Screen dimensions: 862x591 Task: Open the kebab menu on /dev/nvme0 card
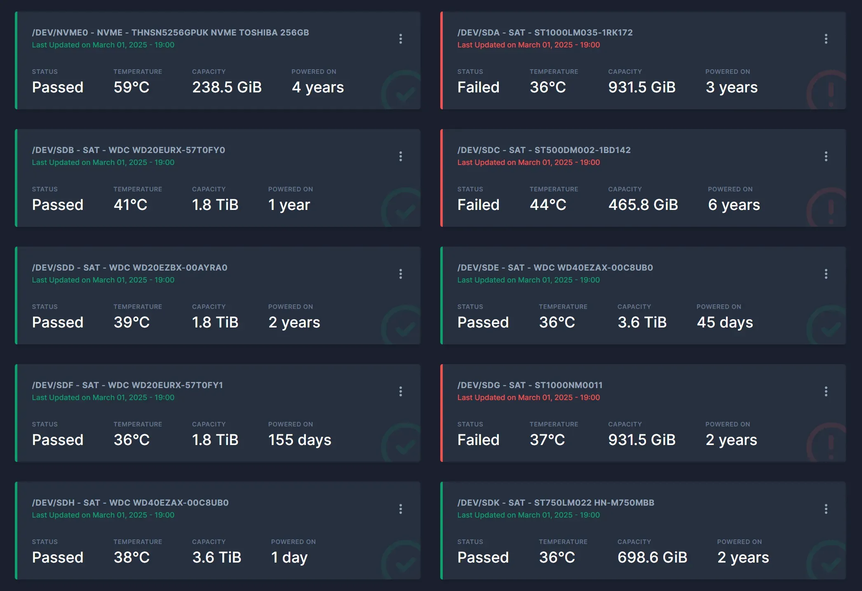point(400,39)
